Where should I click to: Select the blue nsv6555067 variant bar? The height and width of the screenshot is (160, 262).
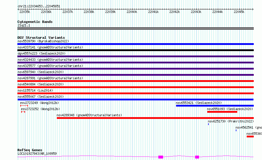(135, 100)
